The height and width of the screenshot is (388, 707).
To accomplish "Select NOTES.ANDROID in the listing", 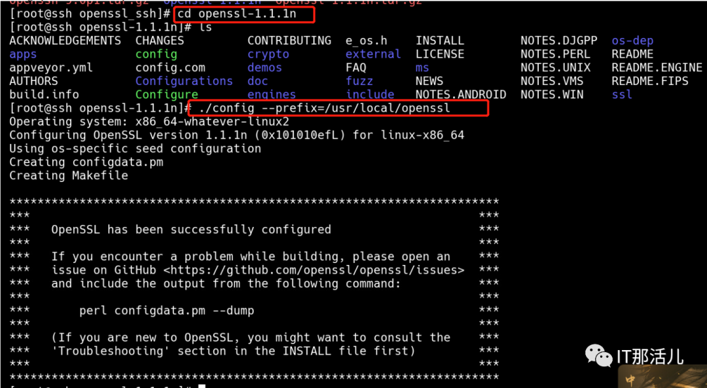I will click(x=461, y=95).
